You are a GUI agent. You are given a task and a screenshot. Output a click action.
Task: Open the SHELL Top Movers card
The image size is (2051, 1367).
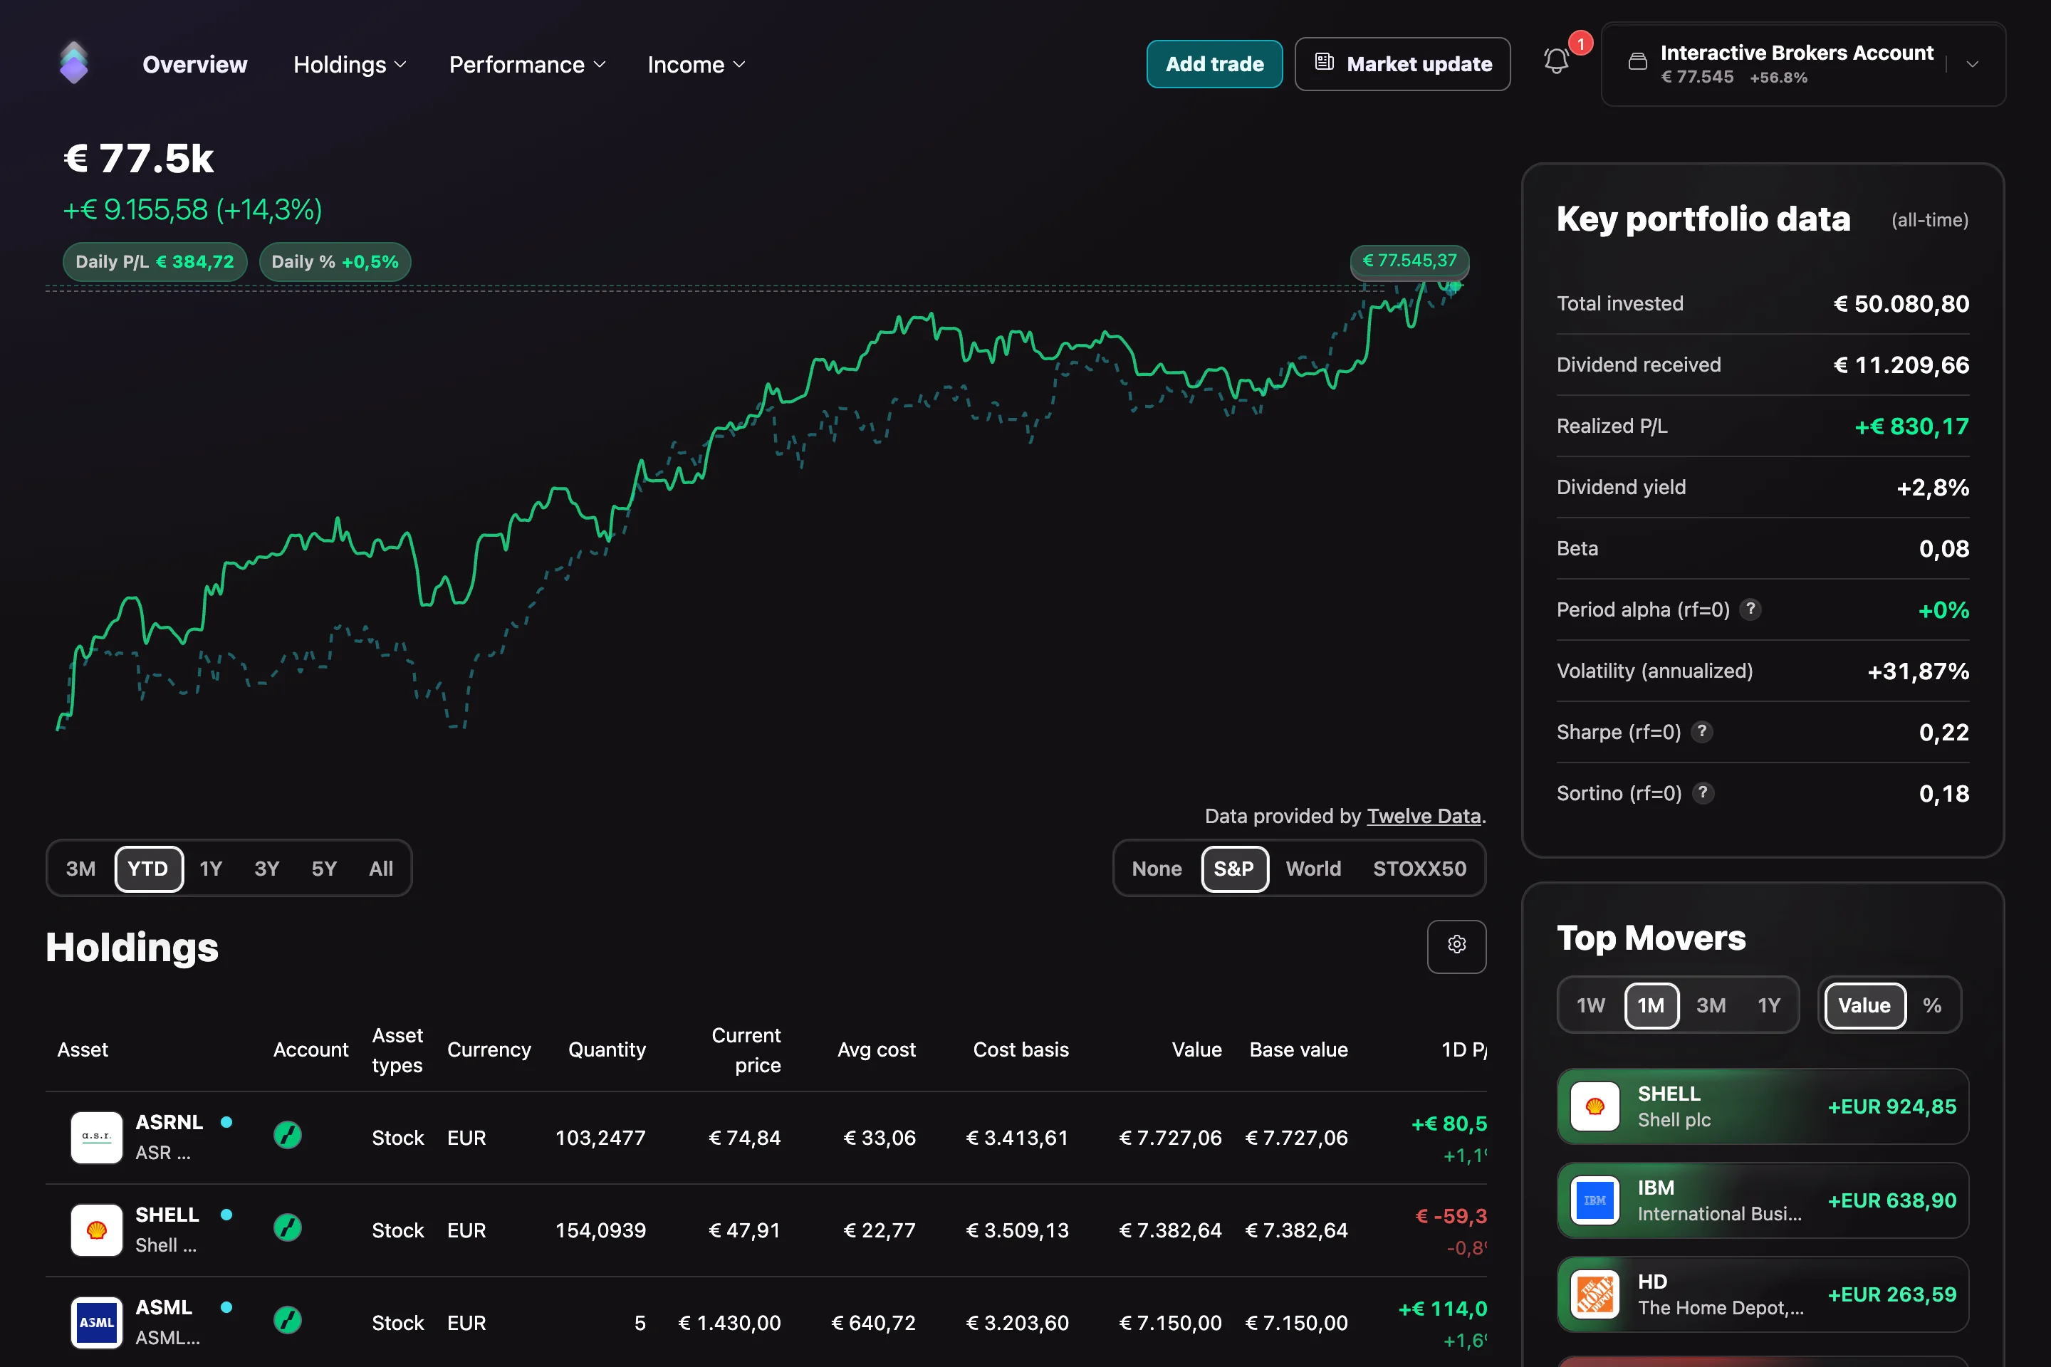1763,1106
